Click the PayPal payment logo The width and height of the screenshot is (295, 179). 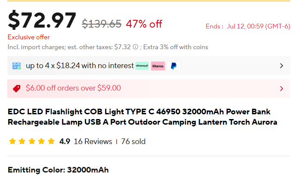pyautogui.click(x=174, y=66)
